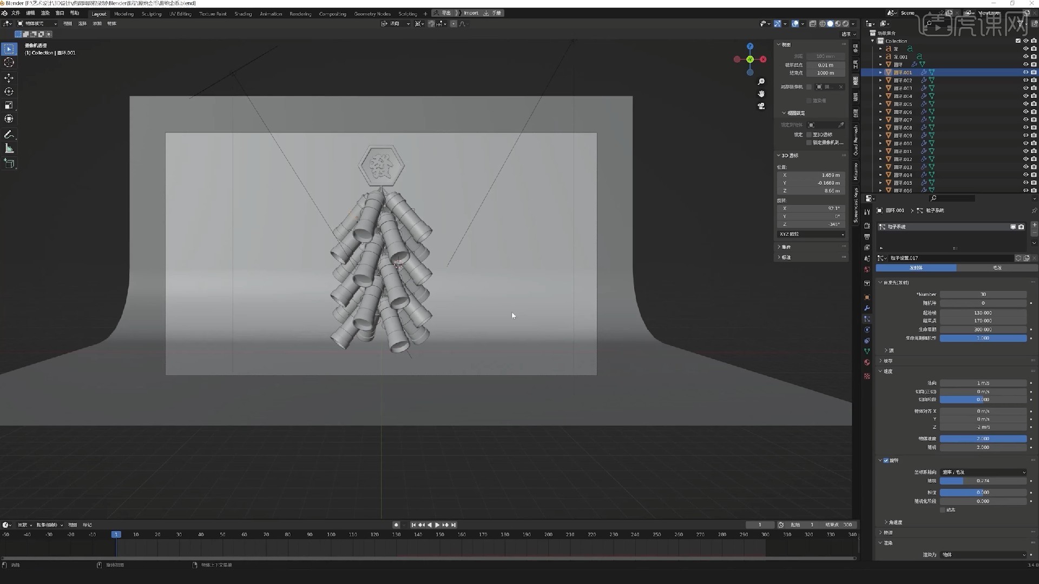Select the Move tool
The image size is (1039, 584).
(9, 78)
